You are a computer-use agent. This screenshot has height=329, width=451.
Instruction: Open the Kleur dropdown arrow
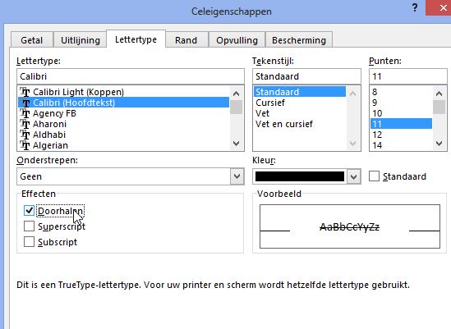[x=353, y=176]
